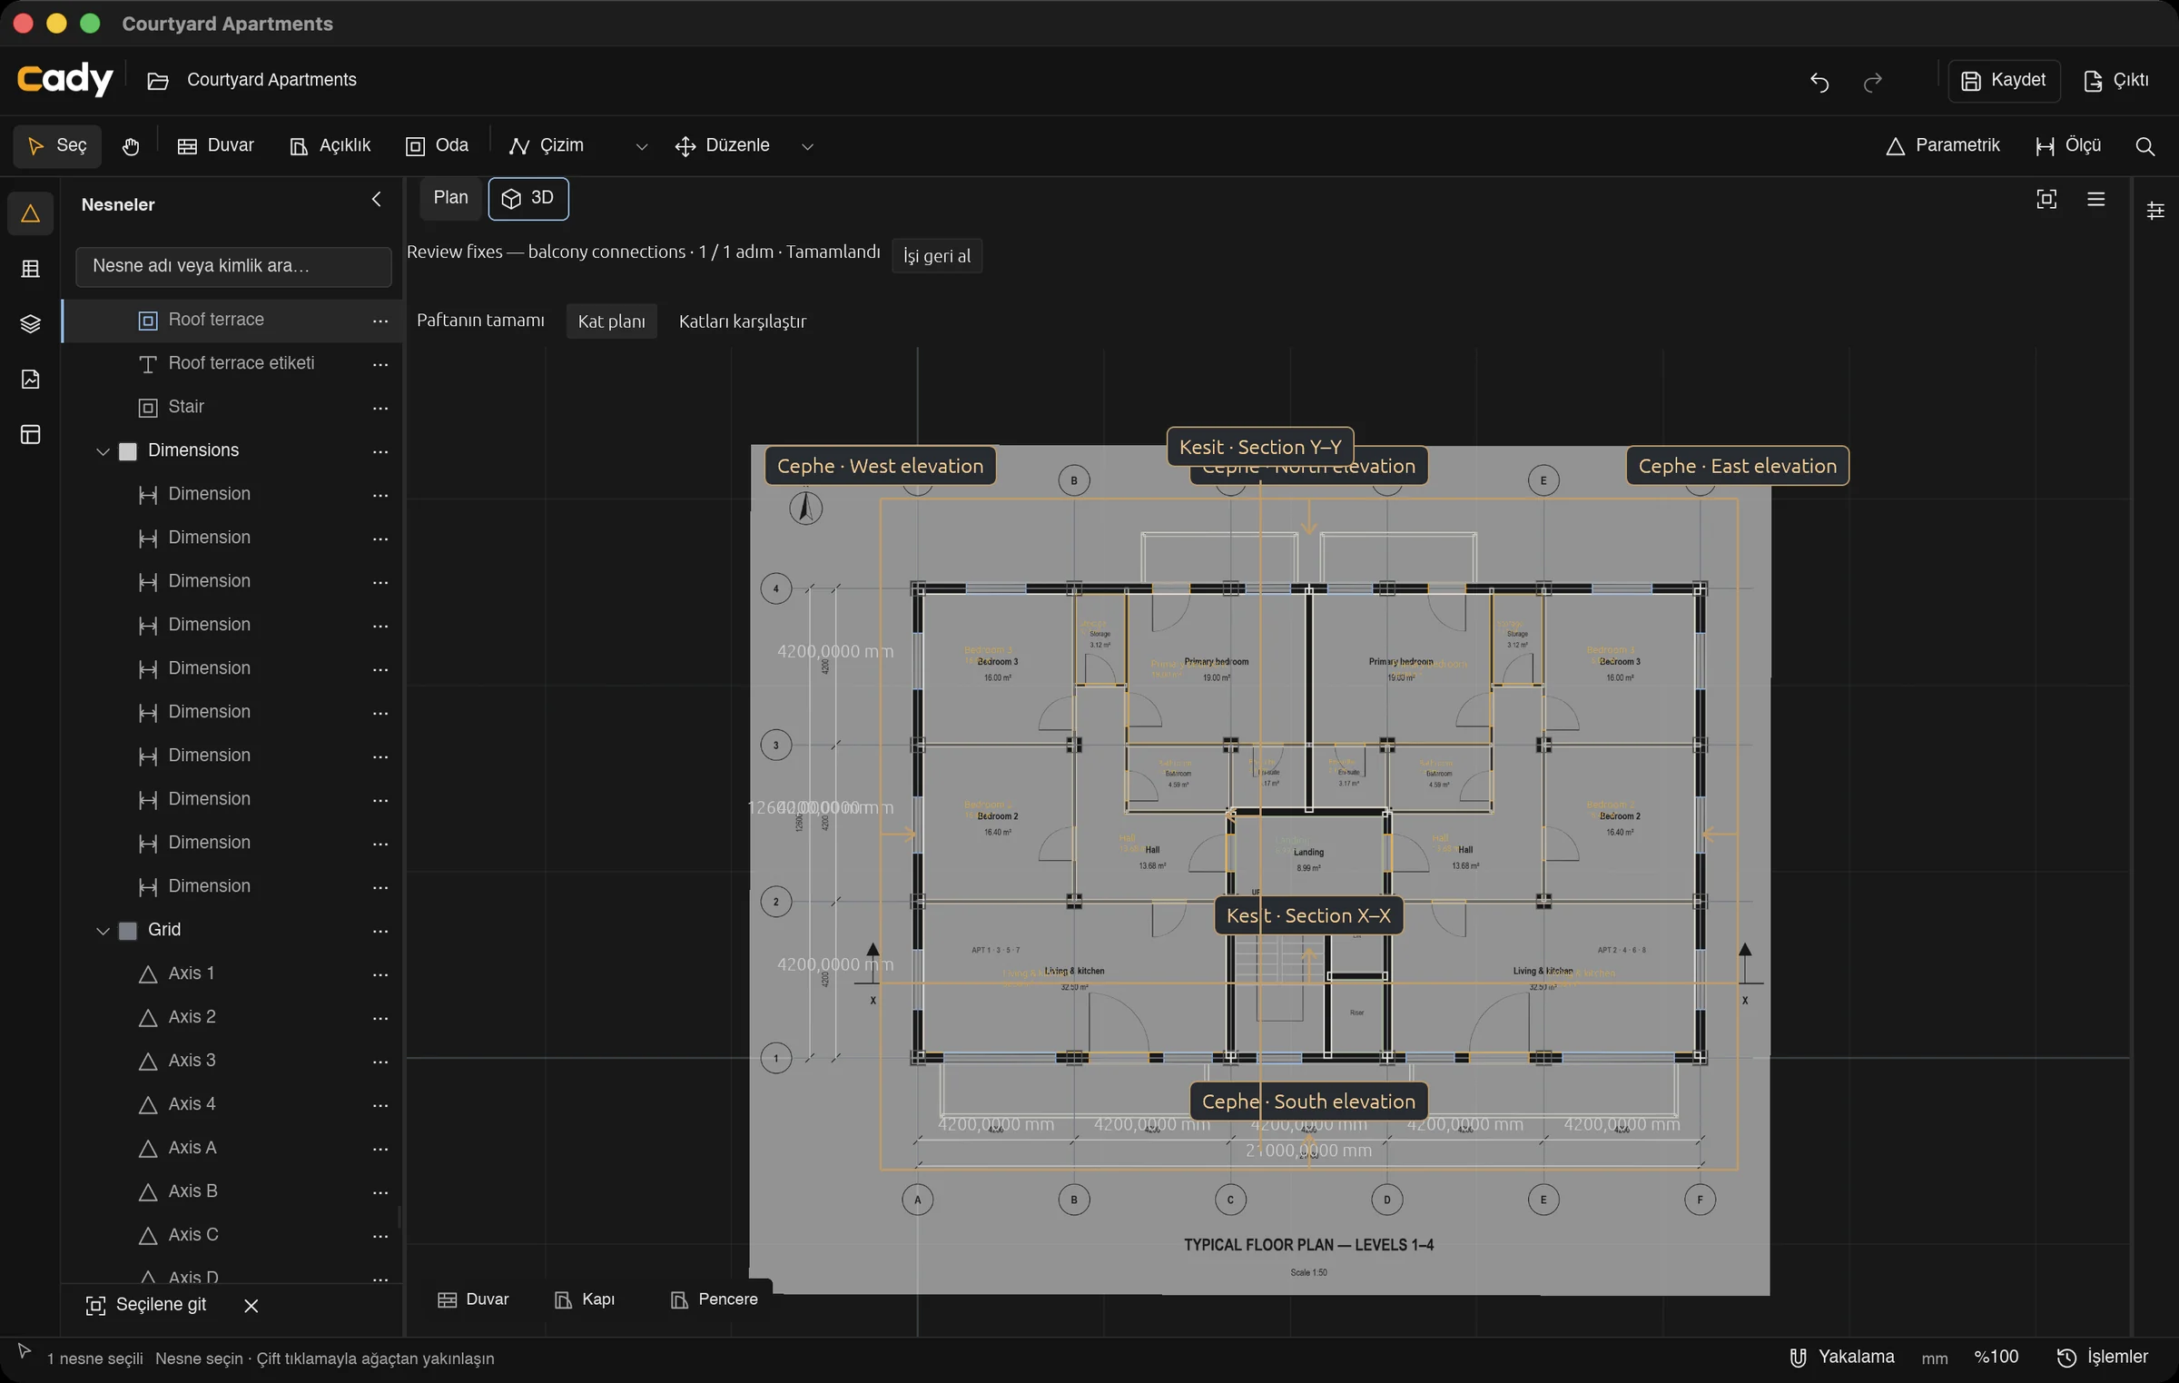Open the Çizim dropdown arrow
This screenshot has height=1383, width=2179.
pos(641,147)
